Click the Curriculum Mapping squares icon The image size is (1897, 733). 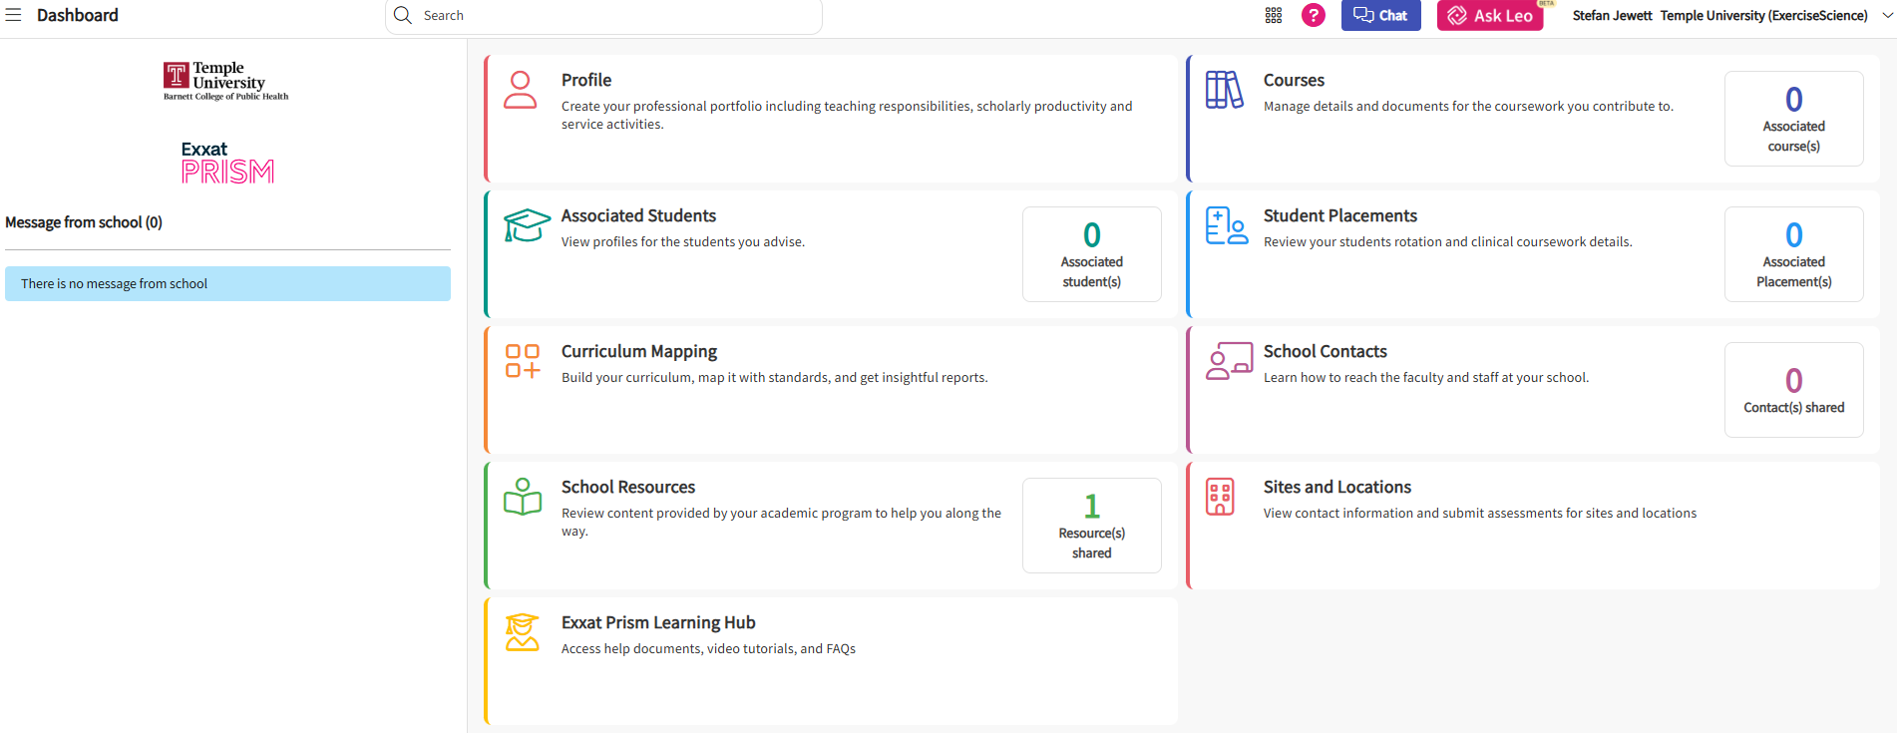[523, 361]
